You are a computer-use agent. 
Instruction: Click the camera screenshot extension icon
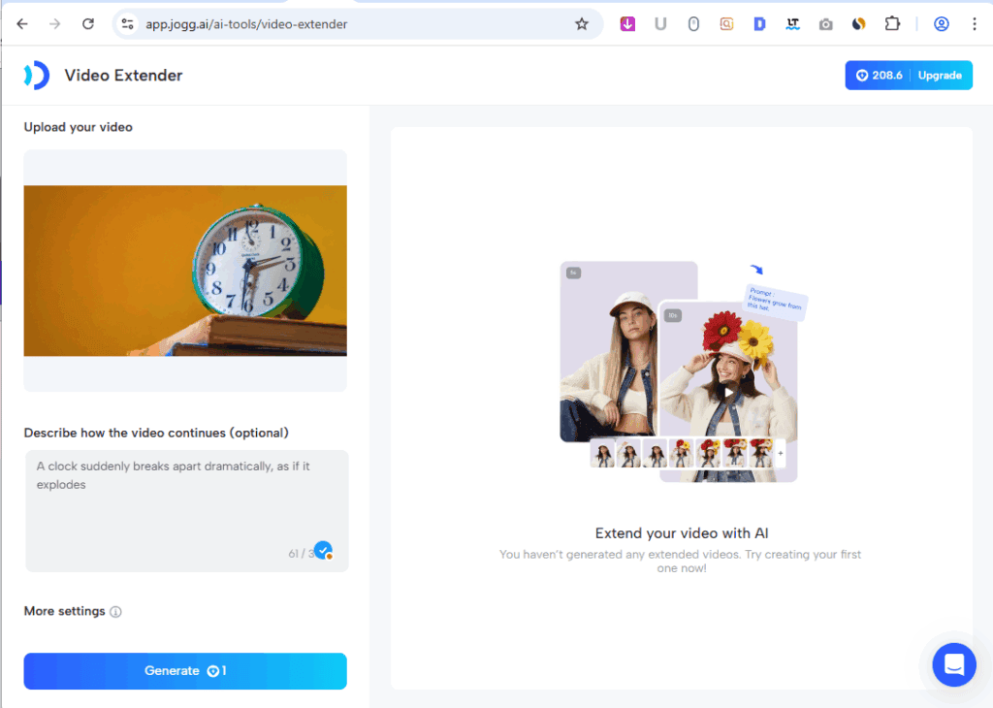pyautogui.click(x=825, y=24)
